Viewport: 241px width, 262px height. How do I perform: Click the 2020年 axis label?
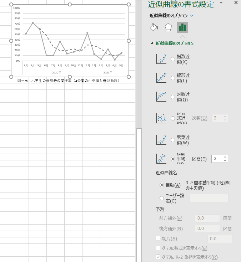(56, 72)
